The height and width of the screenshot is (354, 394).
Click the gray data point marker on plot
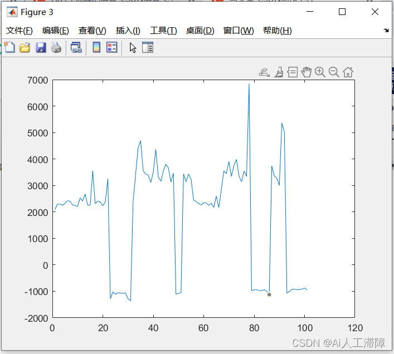click(269, 294)
